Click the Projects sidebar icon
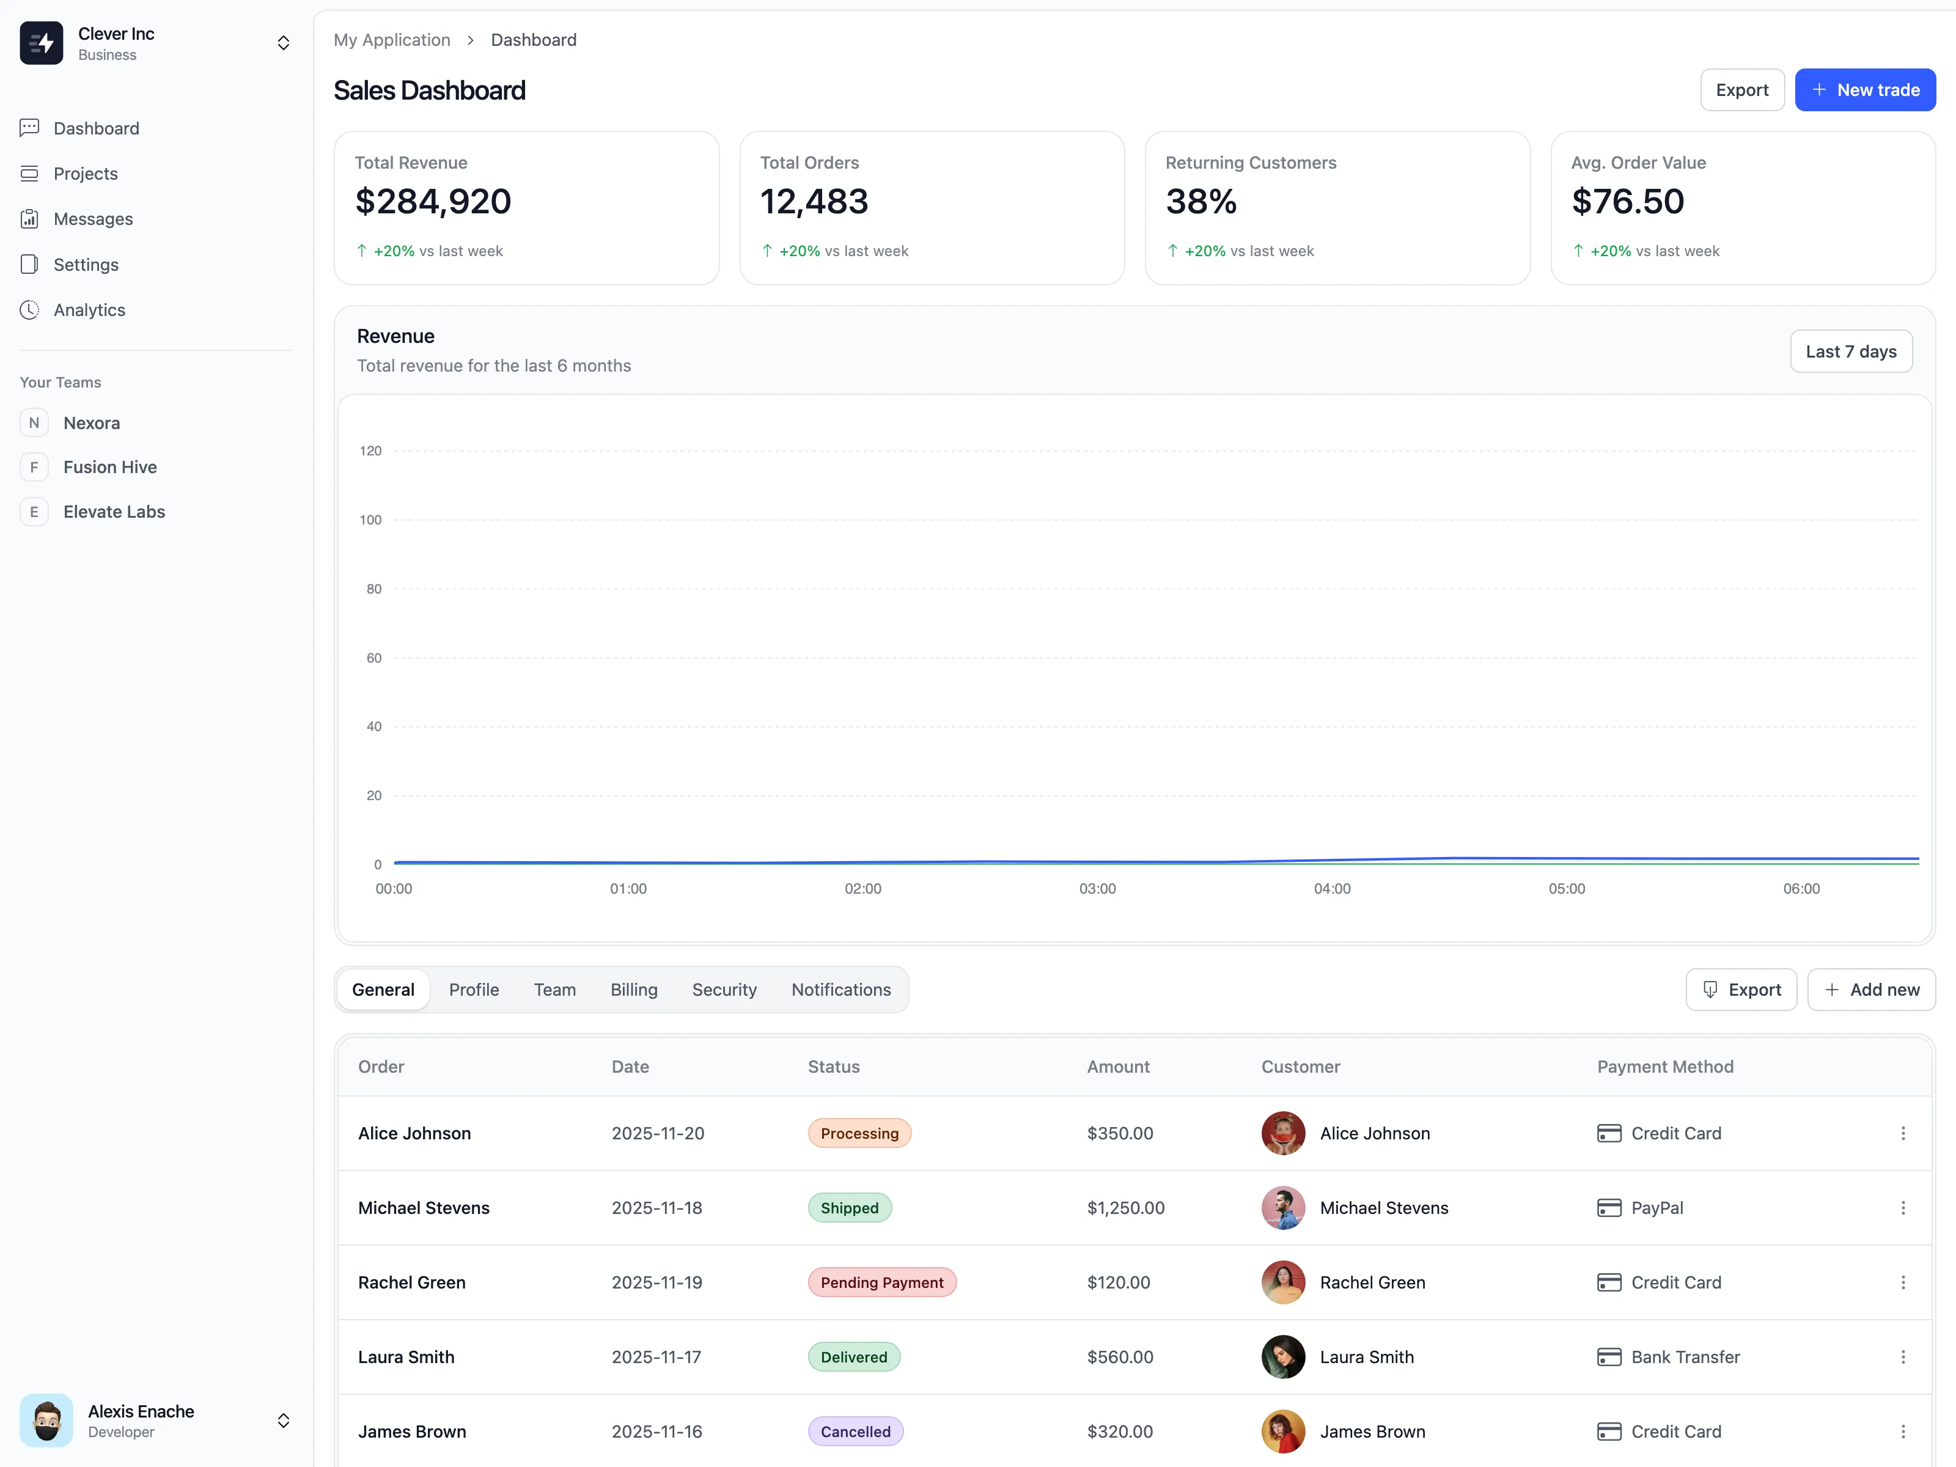This screenshot has height=1467, width=1956. click(29, 174)
